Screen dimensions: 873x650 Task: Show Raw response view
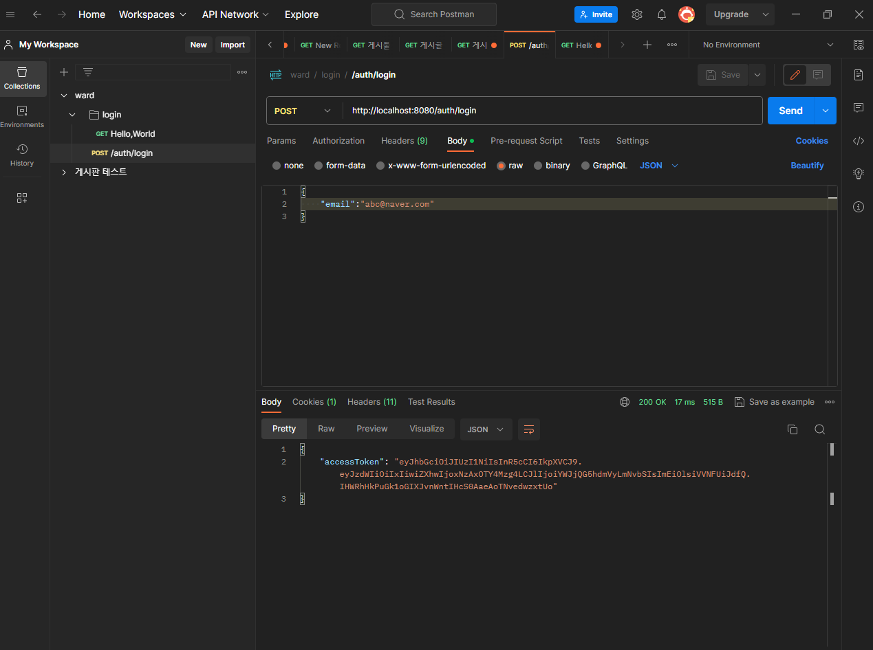(x=326, y=429)
